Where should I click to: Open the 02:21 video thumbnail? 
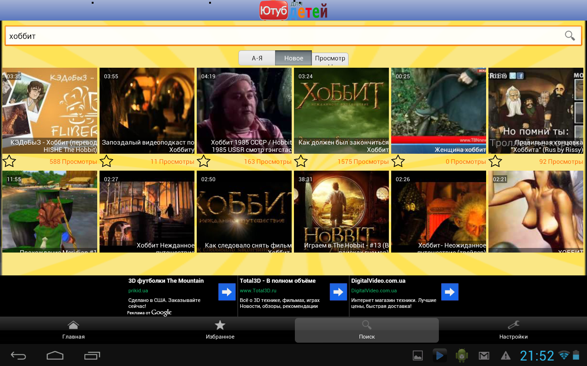[536, 212]
